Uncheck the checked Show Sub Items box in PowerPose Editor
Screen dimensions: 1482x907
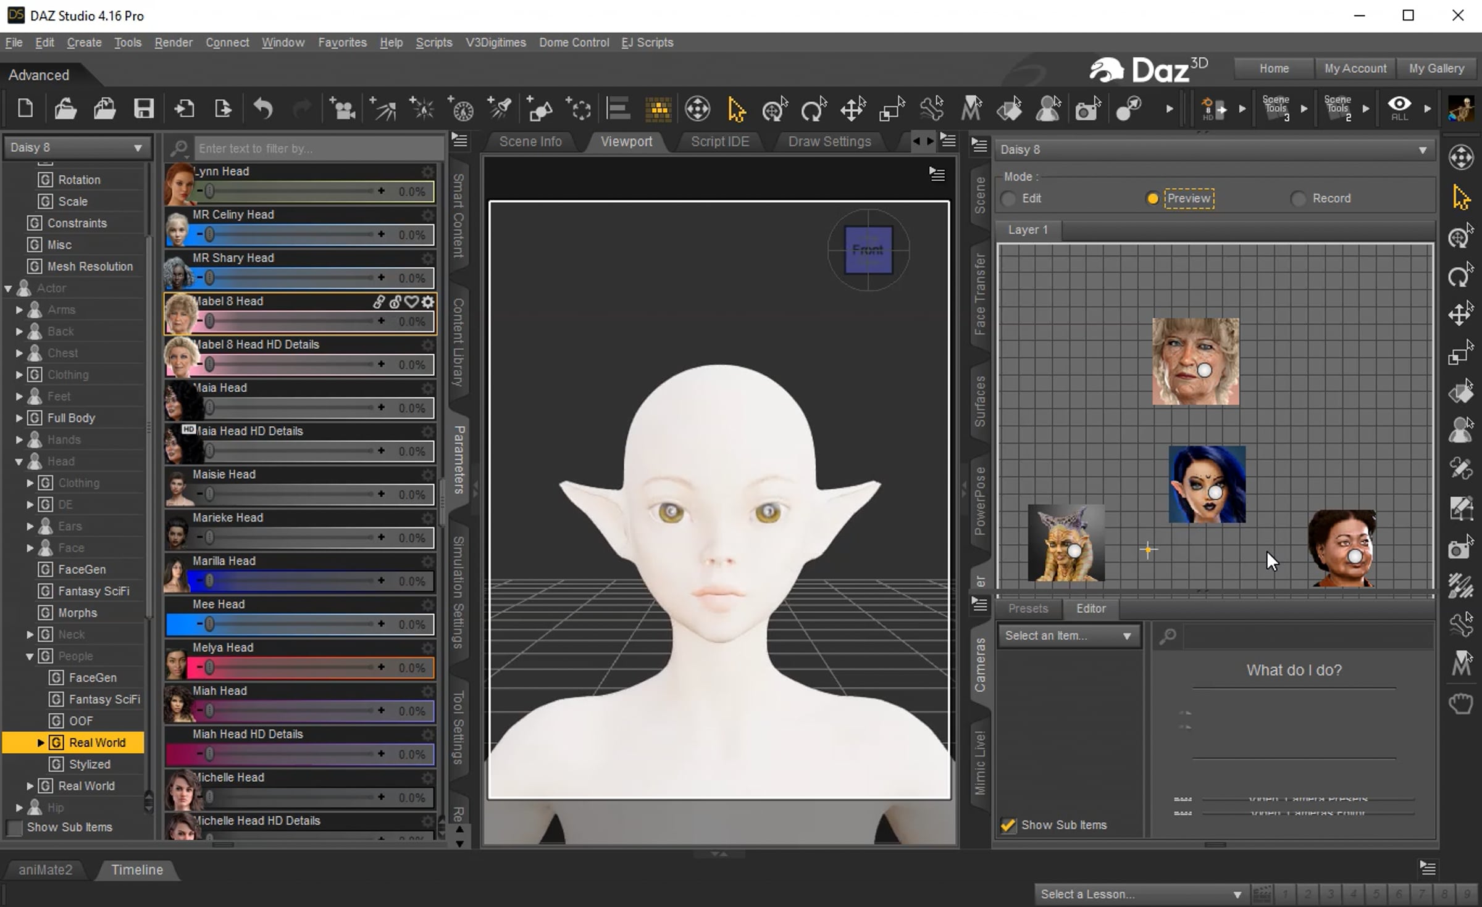(x=1008, y=825)
